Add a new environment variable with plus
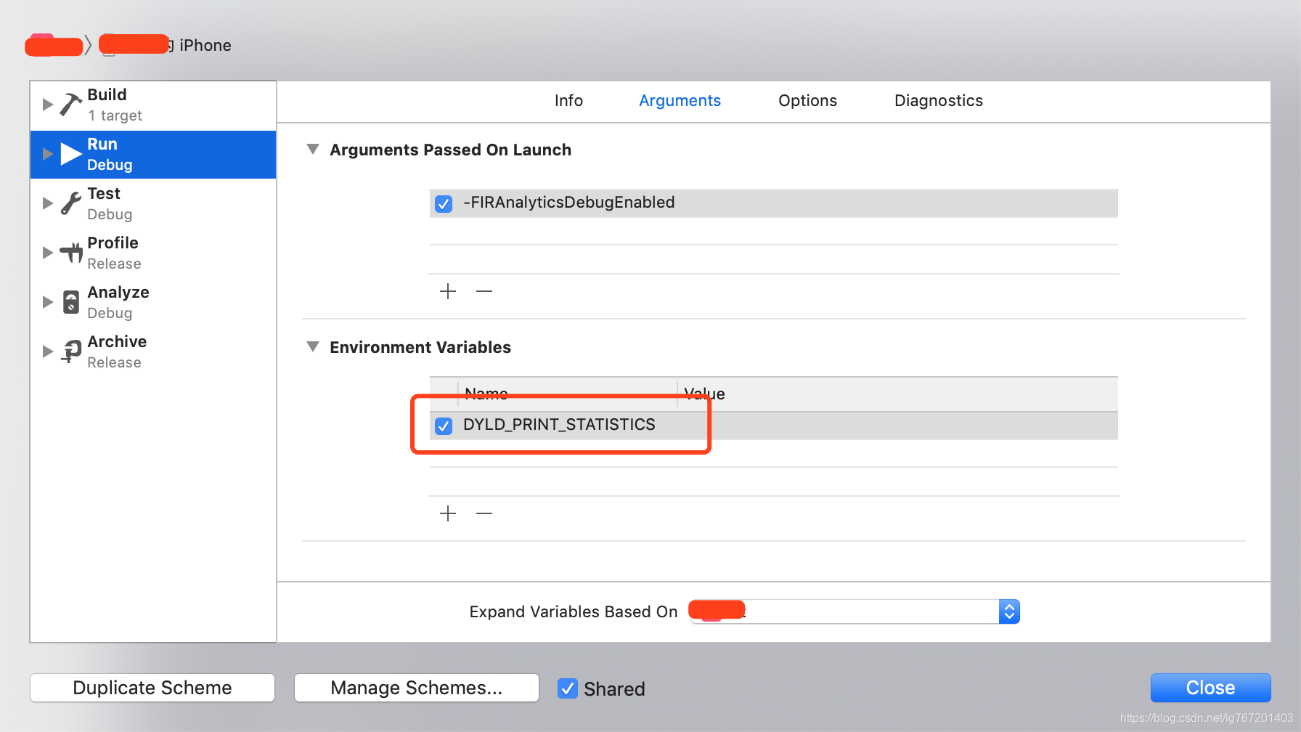This screenshot has width=1301, height=732. (448, 513)
